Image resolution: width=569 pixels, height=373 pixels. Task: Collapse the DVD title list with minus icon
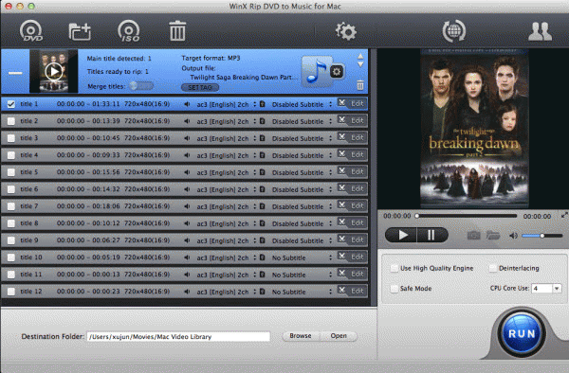click(15, 73)
